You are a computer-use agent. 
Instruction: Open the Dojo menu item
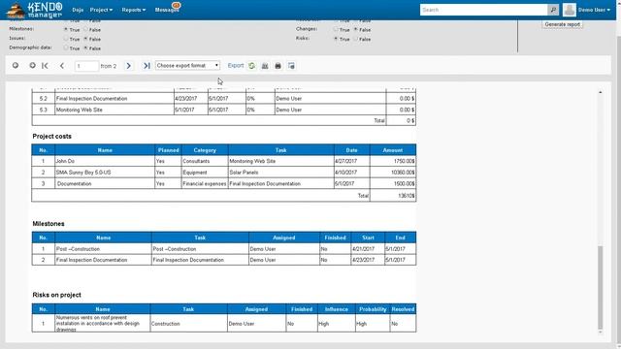tap(78, 10)
